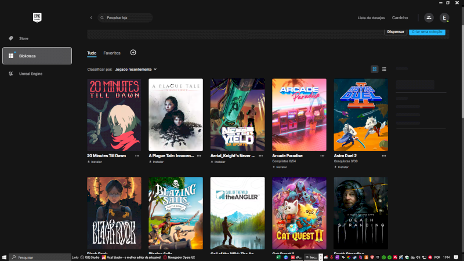
Task: Open Unreal Engine section in sidebar
Action: [30, 74]
